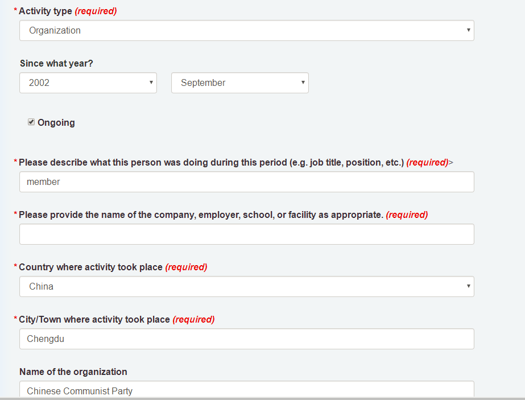Click the arrow icon of the China country selector

click(469, 286)
